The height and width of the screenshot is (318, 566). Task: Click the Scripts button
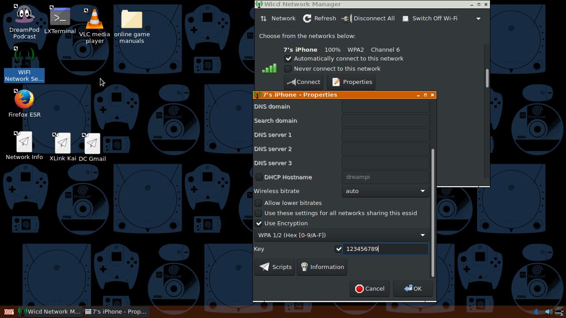(275, 267)
